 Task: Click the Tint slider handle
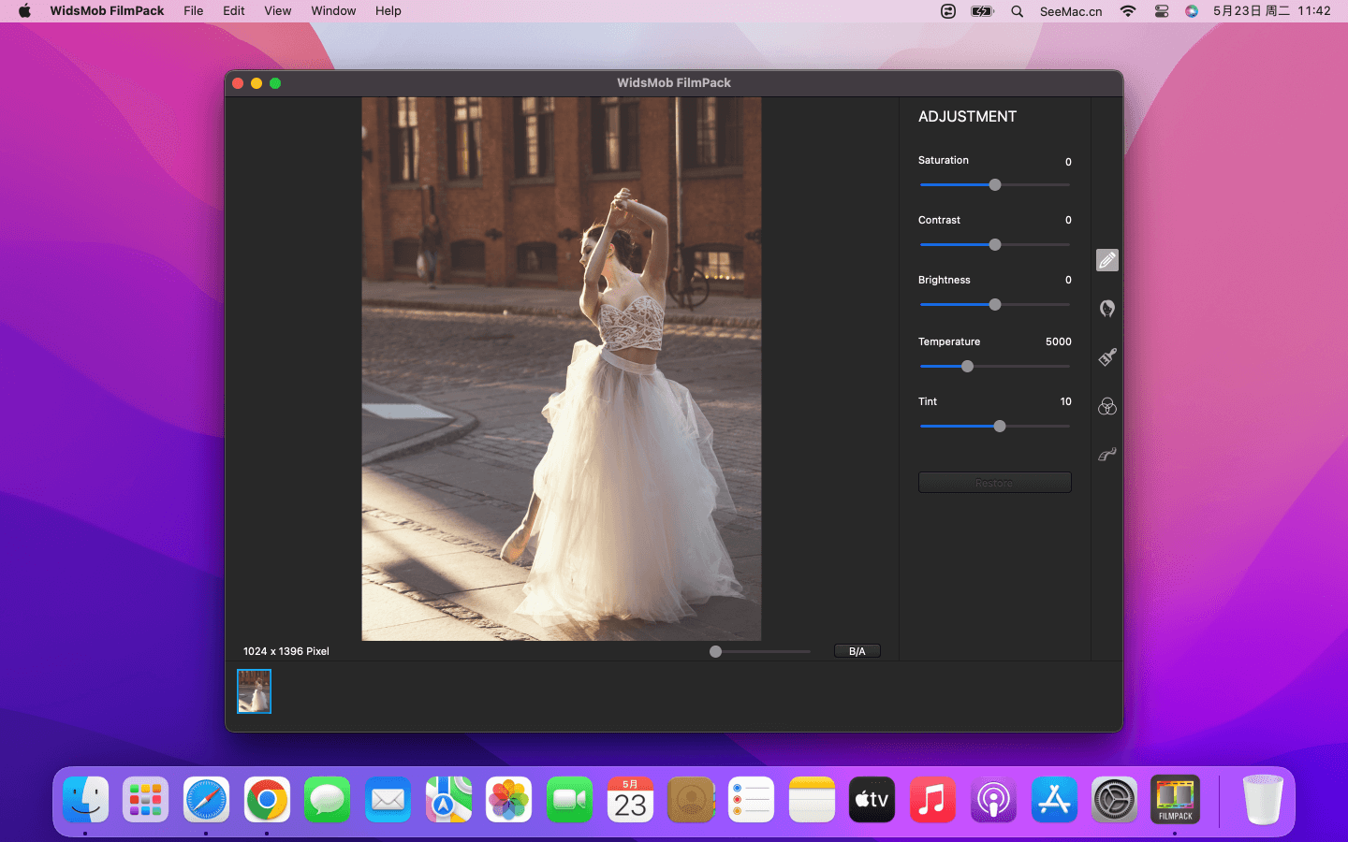(1000, 427)
